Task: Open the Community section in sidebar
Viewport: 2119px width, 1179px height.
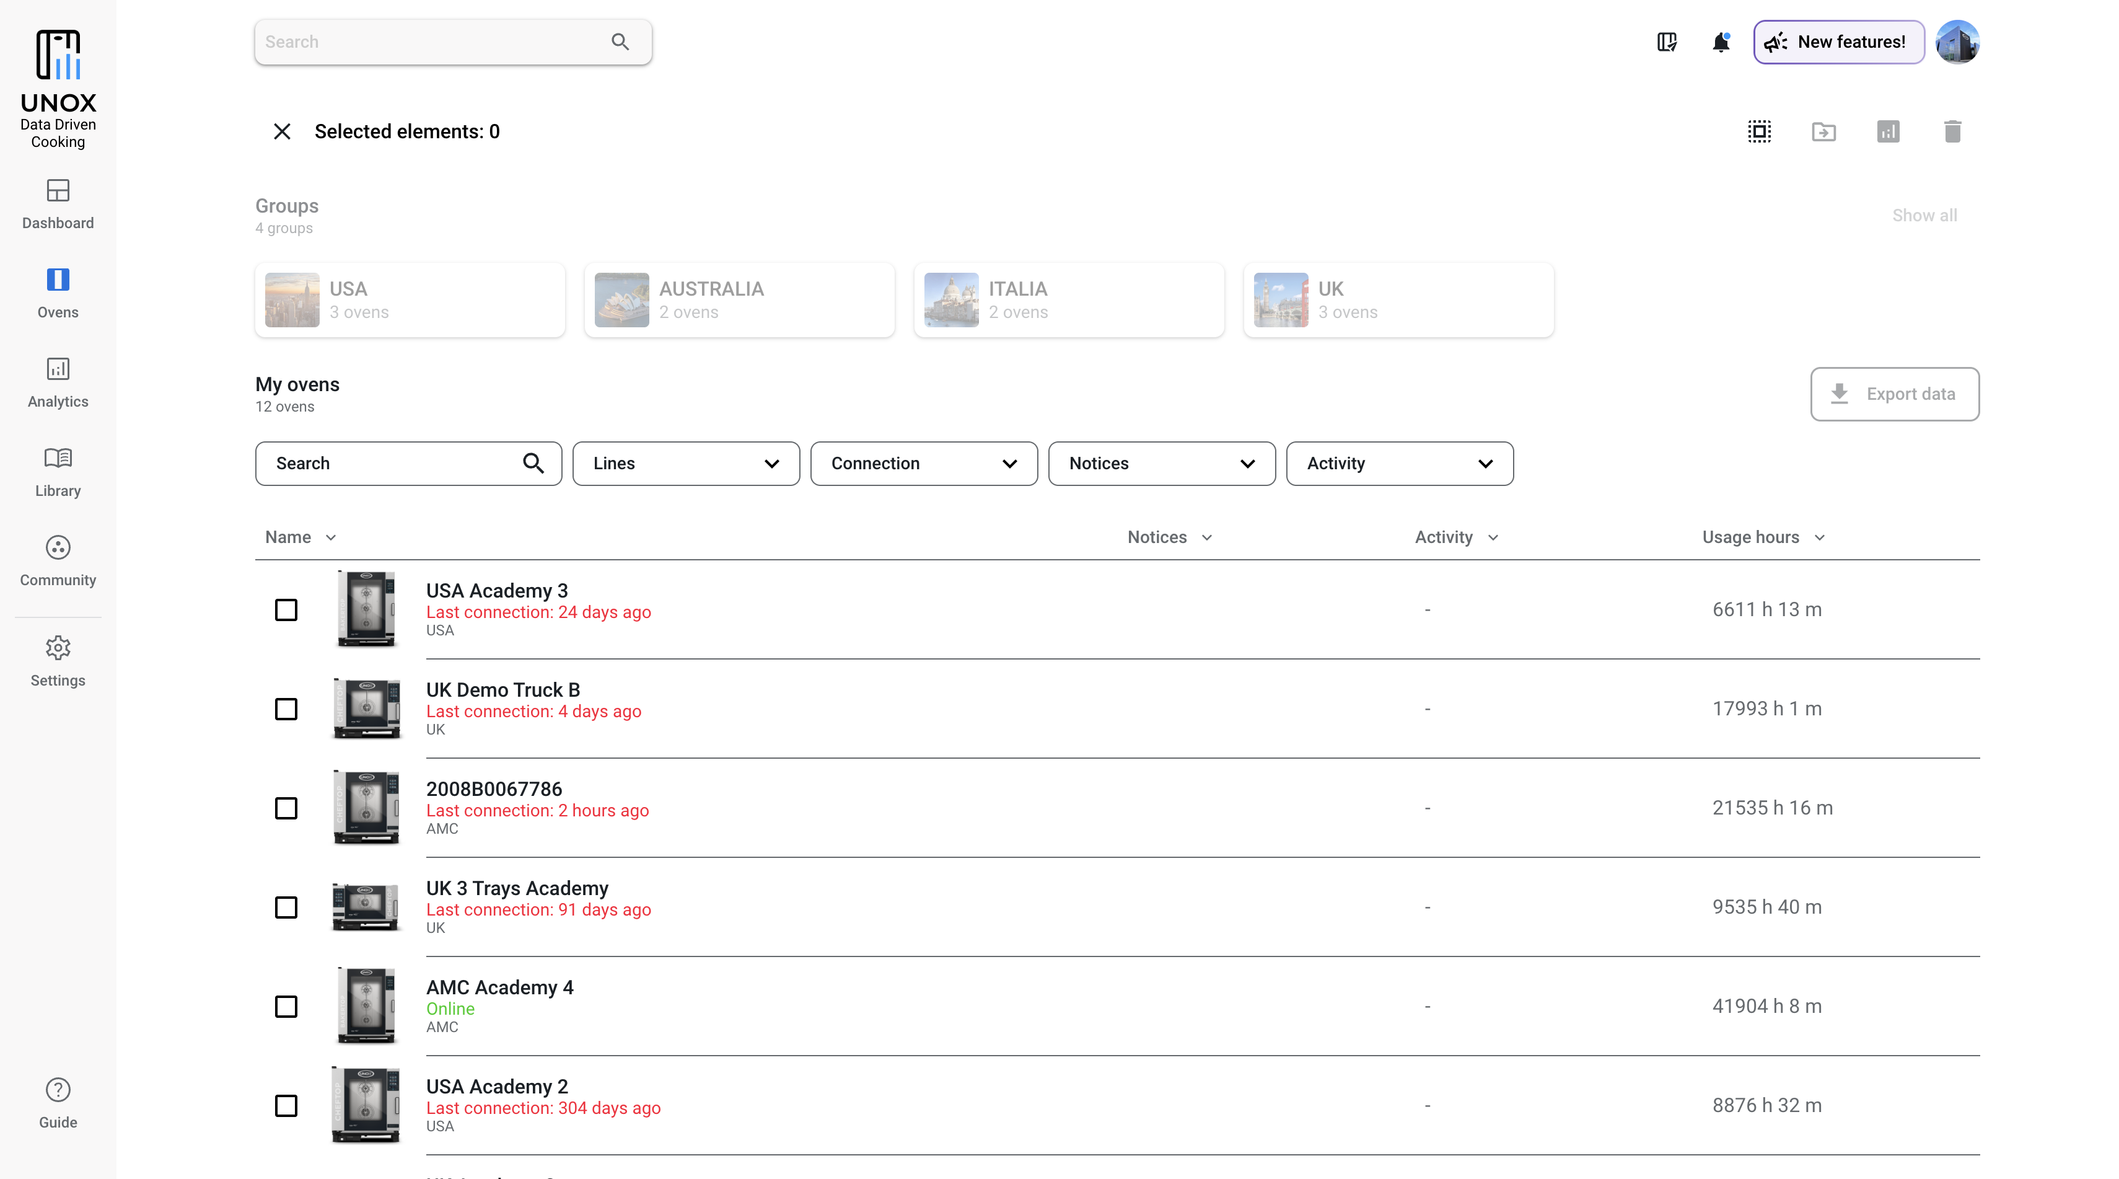Action: pos(58,560)
